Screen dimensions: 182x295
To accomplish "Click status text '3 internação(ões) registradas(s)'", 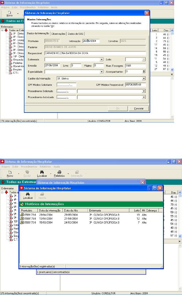I will tap(37, 266).
